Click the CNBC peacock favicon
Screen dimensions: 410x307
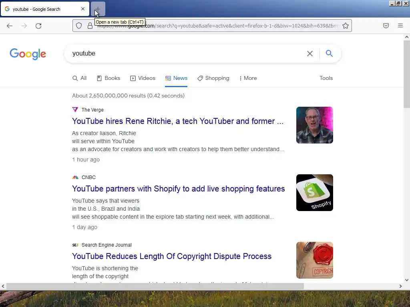(x=75, y=177)
